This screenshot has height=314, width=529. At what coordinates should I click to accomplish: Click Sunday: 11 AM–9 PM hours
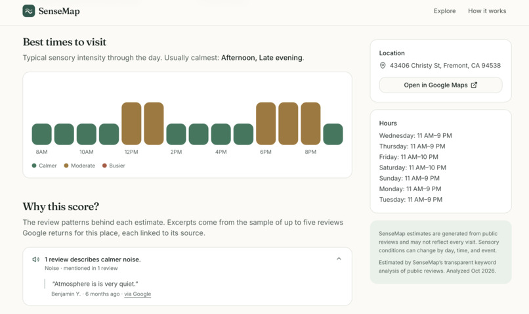pyautogui.click(x=410, y=178)
